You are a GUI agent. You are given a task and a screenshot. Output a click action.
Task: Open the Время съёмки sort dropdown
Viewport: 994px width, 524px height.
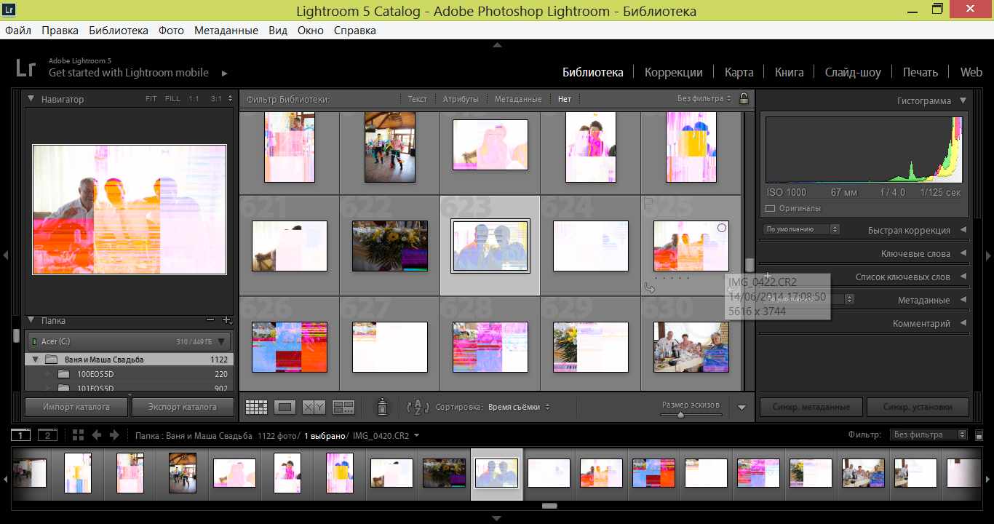coord(519,408)
